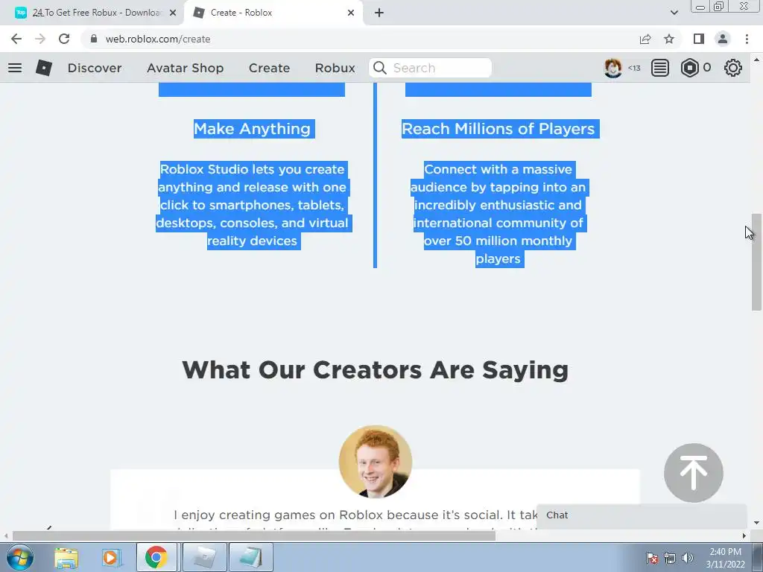This screenshot has height=572, width=763.
Task: Click the search magnifier icon
Action: [x=380, y=68]
